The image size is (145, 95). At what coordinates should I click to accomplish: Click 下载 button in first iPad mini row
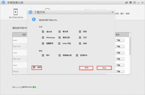tap(120, 46)
